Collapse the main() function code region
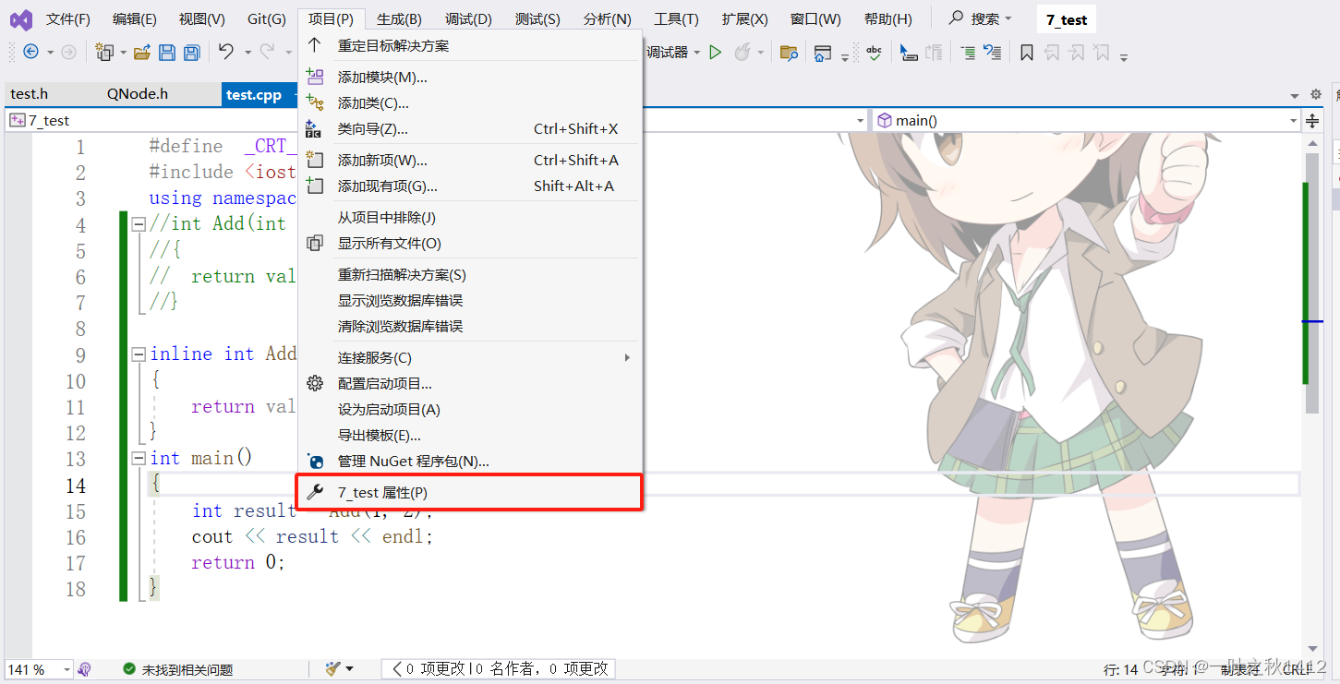The width and height of the screenshot is (1340, 684). point(138,457)
